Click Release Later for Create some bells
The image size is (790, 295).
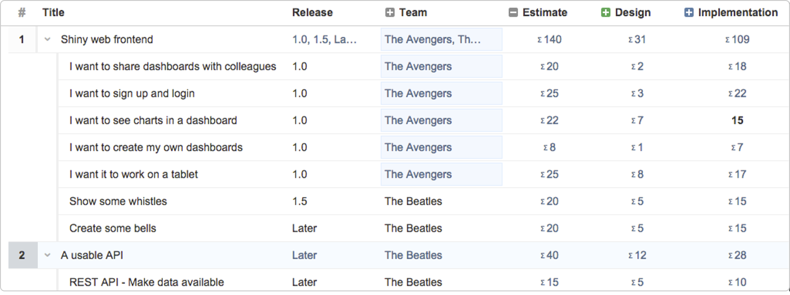[304, 228]
